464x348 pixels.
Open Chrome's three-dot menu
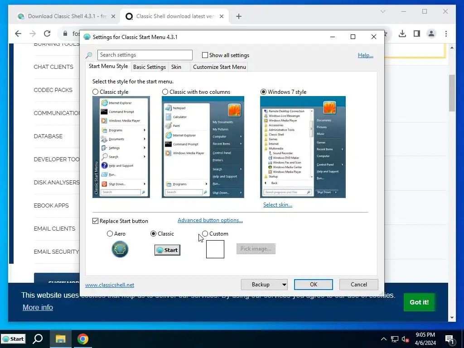[446, 34]
